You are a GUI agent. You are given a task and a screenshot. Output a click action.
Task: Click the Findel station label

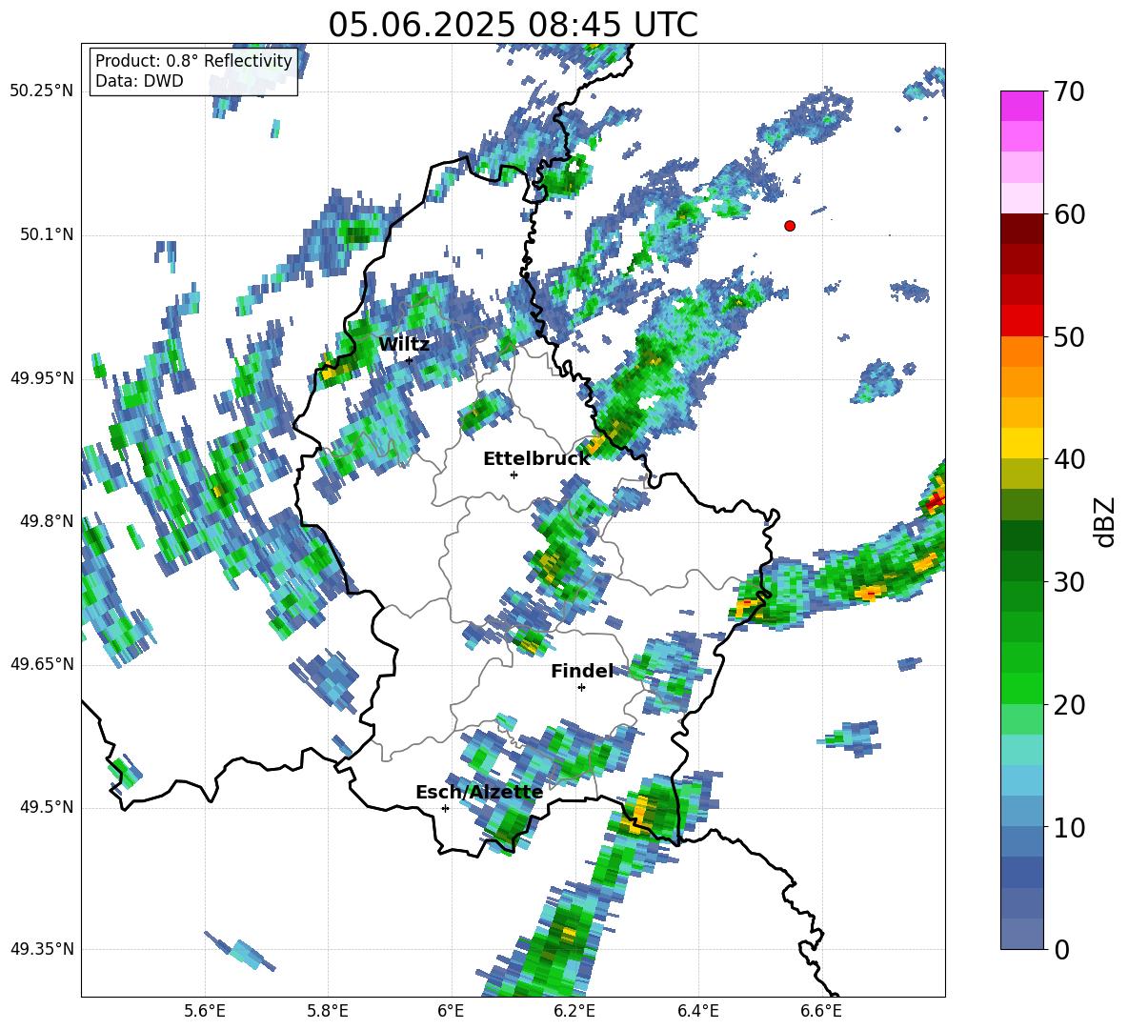click(583, 671)
